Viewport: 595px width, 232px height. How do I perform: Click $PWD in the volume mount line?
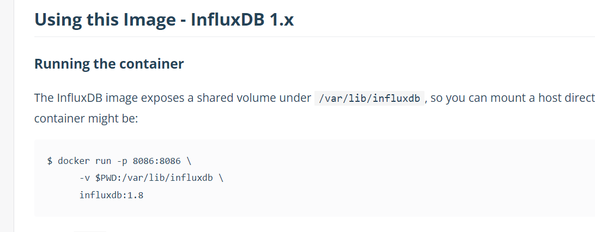tap(106, 178)
